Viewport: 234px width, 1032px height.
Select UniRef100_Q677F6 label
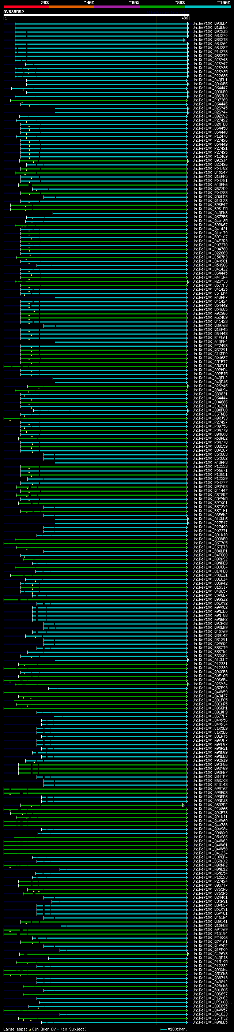210,217
